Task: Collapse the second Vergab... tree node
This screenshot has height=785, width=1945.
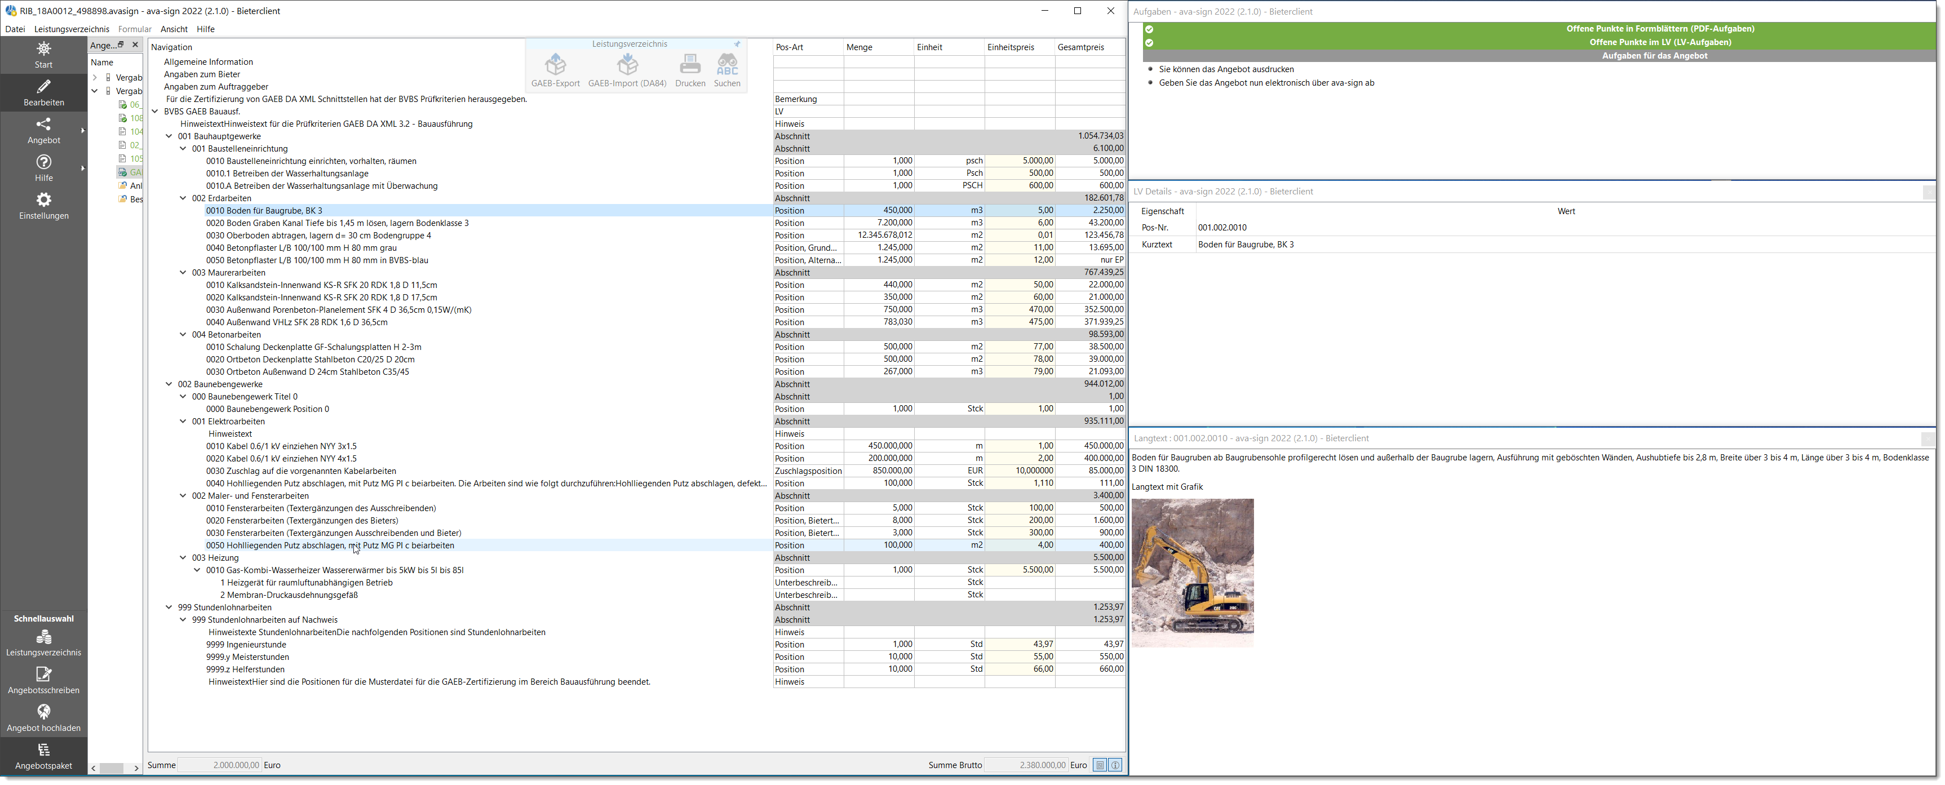Action: [94, 91]
